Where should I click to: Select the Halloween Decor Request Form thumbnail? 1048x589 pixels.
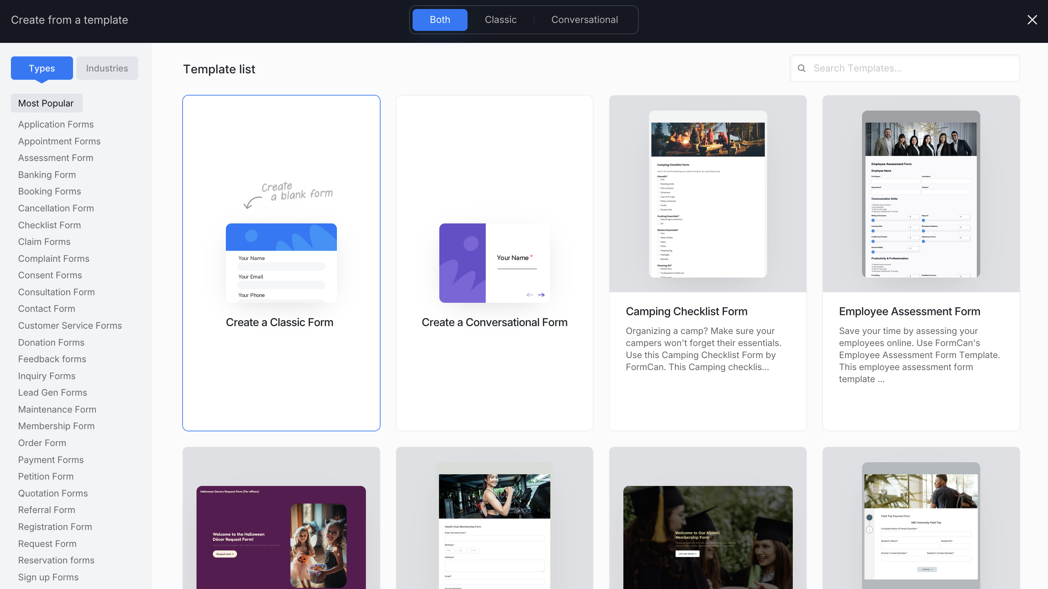pos(281,537)
